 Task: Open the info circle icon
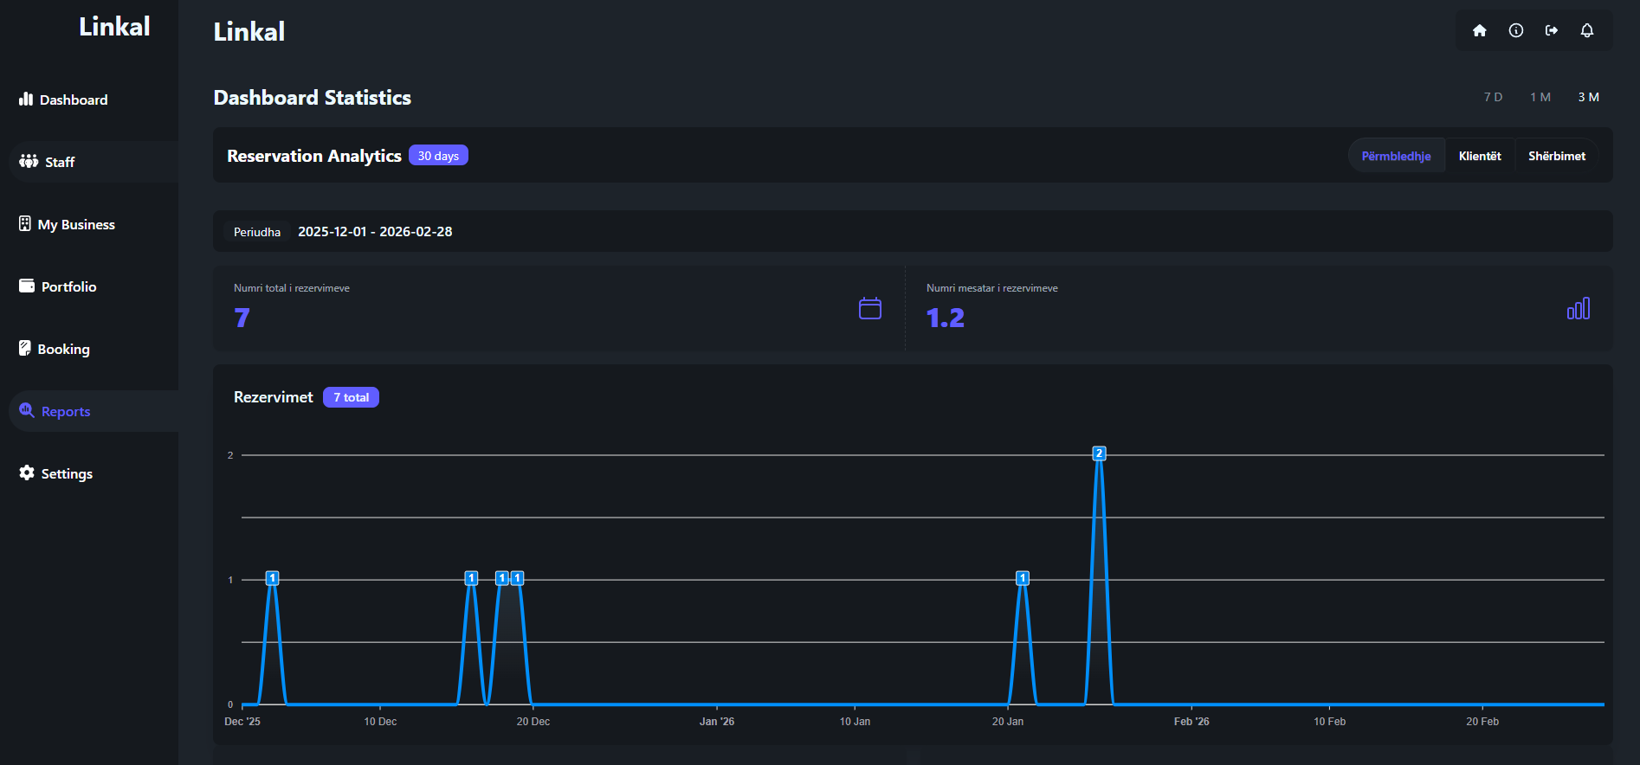coord(1515,30)
